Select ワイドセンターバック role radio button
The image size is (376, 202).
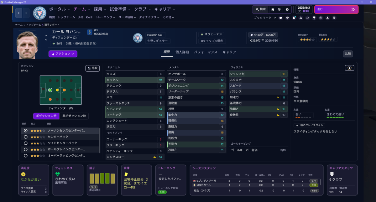click(x=26, y=143)
